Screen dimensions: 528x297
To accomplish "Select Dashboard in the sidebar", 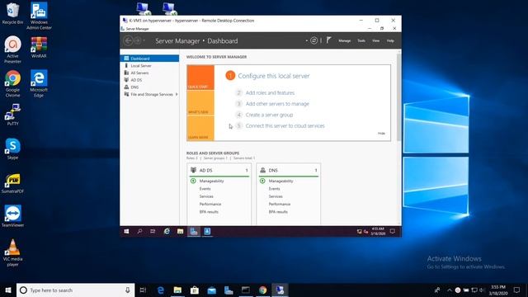I will pyautogui.click(x=149, y=59).
